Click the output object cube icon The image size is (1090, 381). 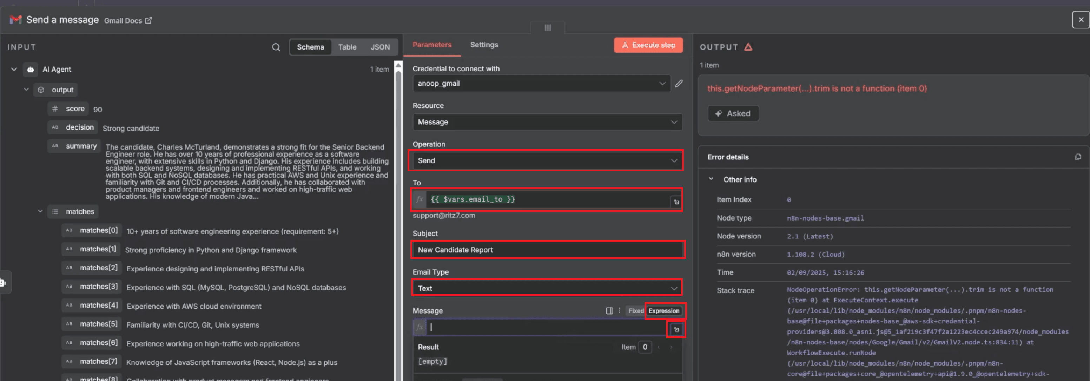41,90
